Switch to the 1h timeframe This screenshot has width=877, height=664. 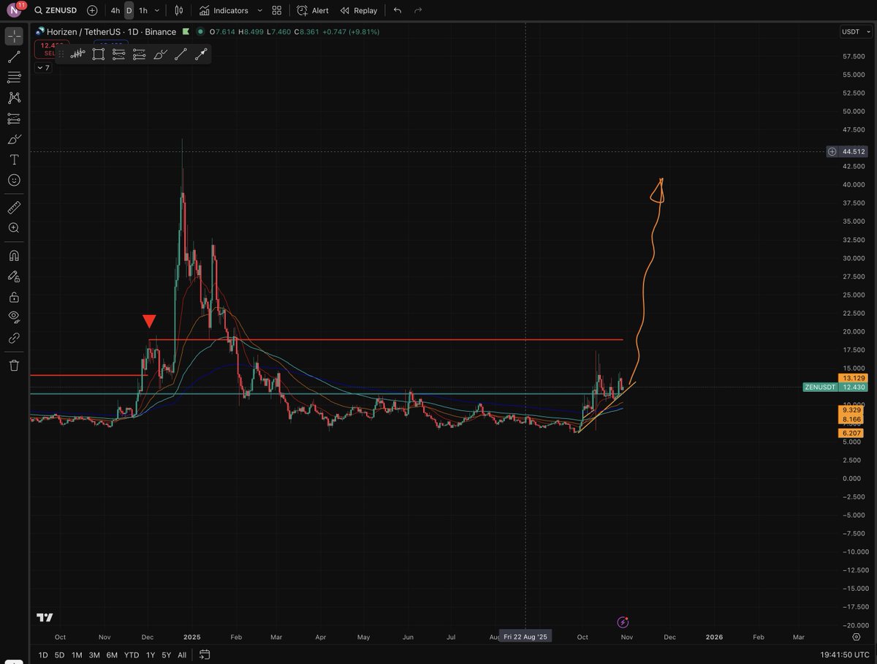[143, 10]
